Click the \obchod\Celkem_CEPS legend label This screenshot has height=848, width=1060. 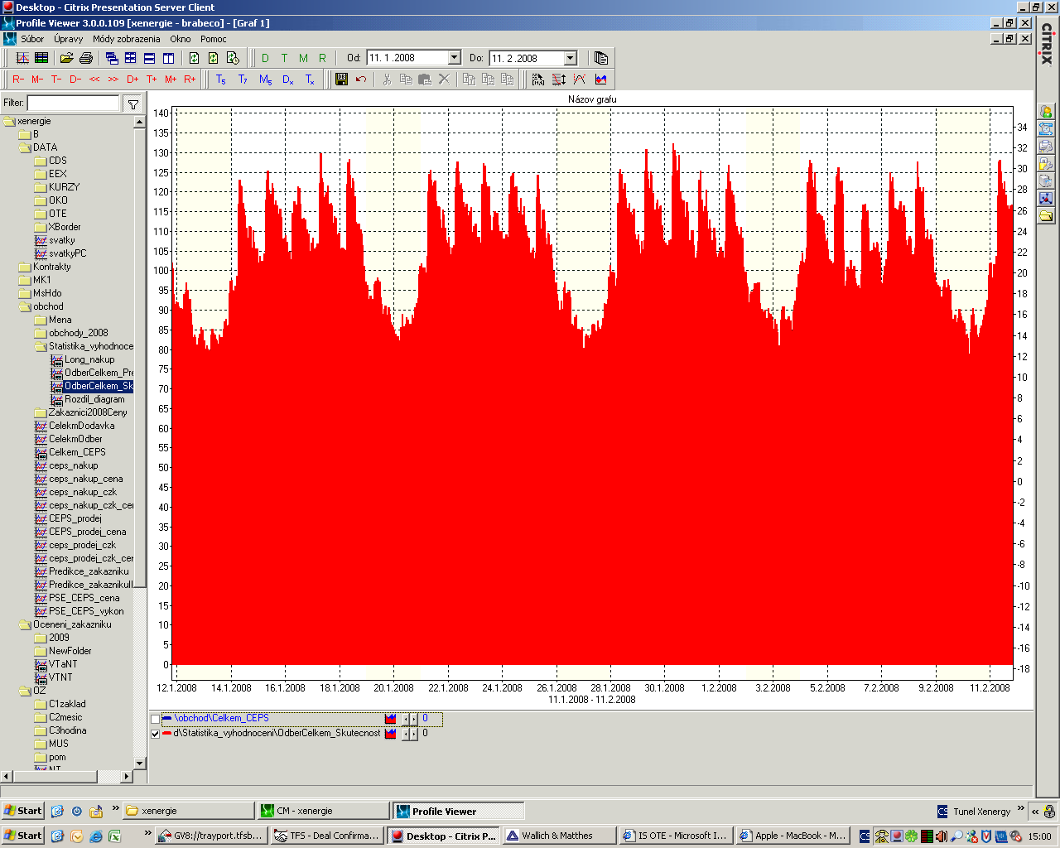(221, 719)
